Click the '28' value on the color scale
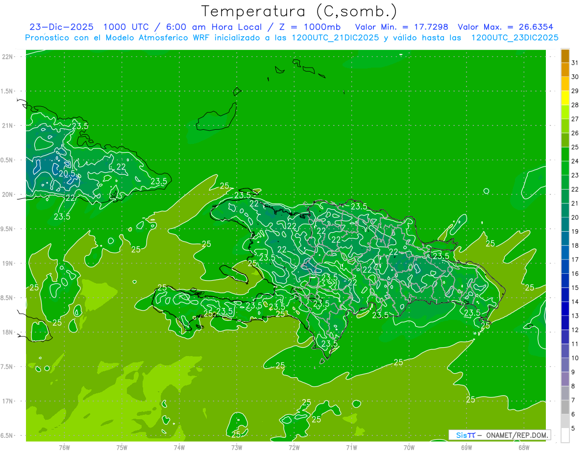This screenshot has width=588, height=454. pyautogui.click(x=575, y=105)
